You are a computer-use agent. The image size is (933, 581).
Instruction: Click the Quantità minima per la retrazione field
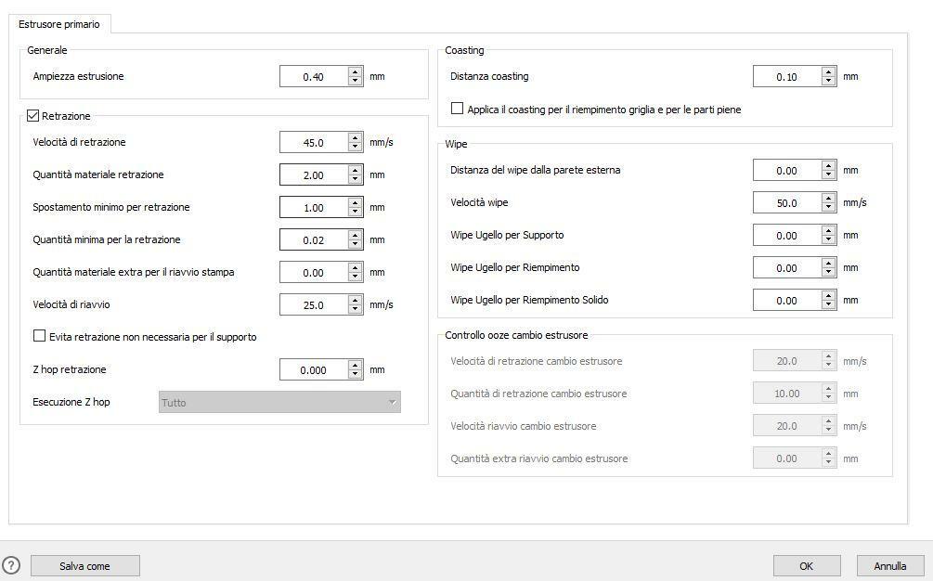click(x=313, y=239)
